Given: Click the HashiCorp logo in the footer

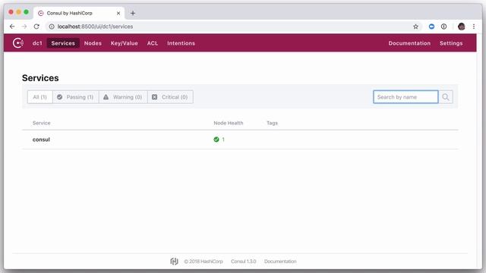Looking at the screenshot, I should click(174, 261).
